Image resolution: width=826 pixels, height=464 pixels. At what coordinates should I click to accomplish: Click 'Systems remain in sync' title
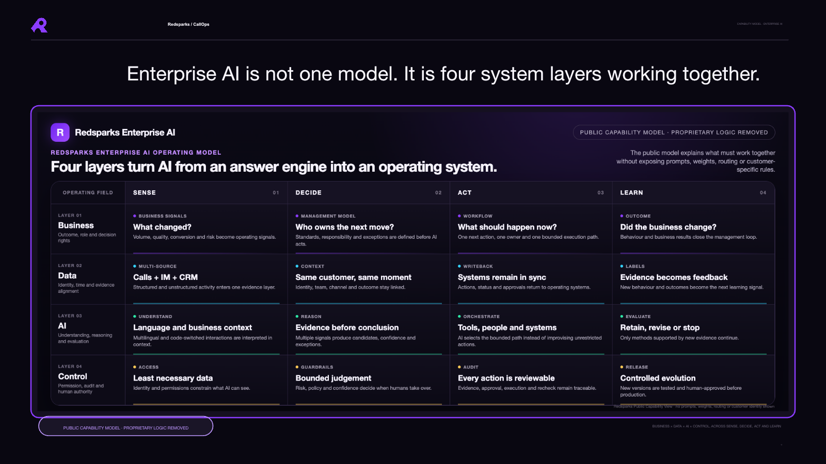[502, 277]
